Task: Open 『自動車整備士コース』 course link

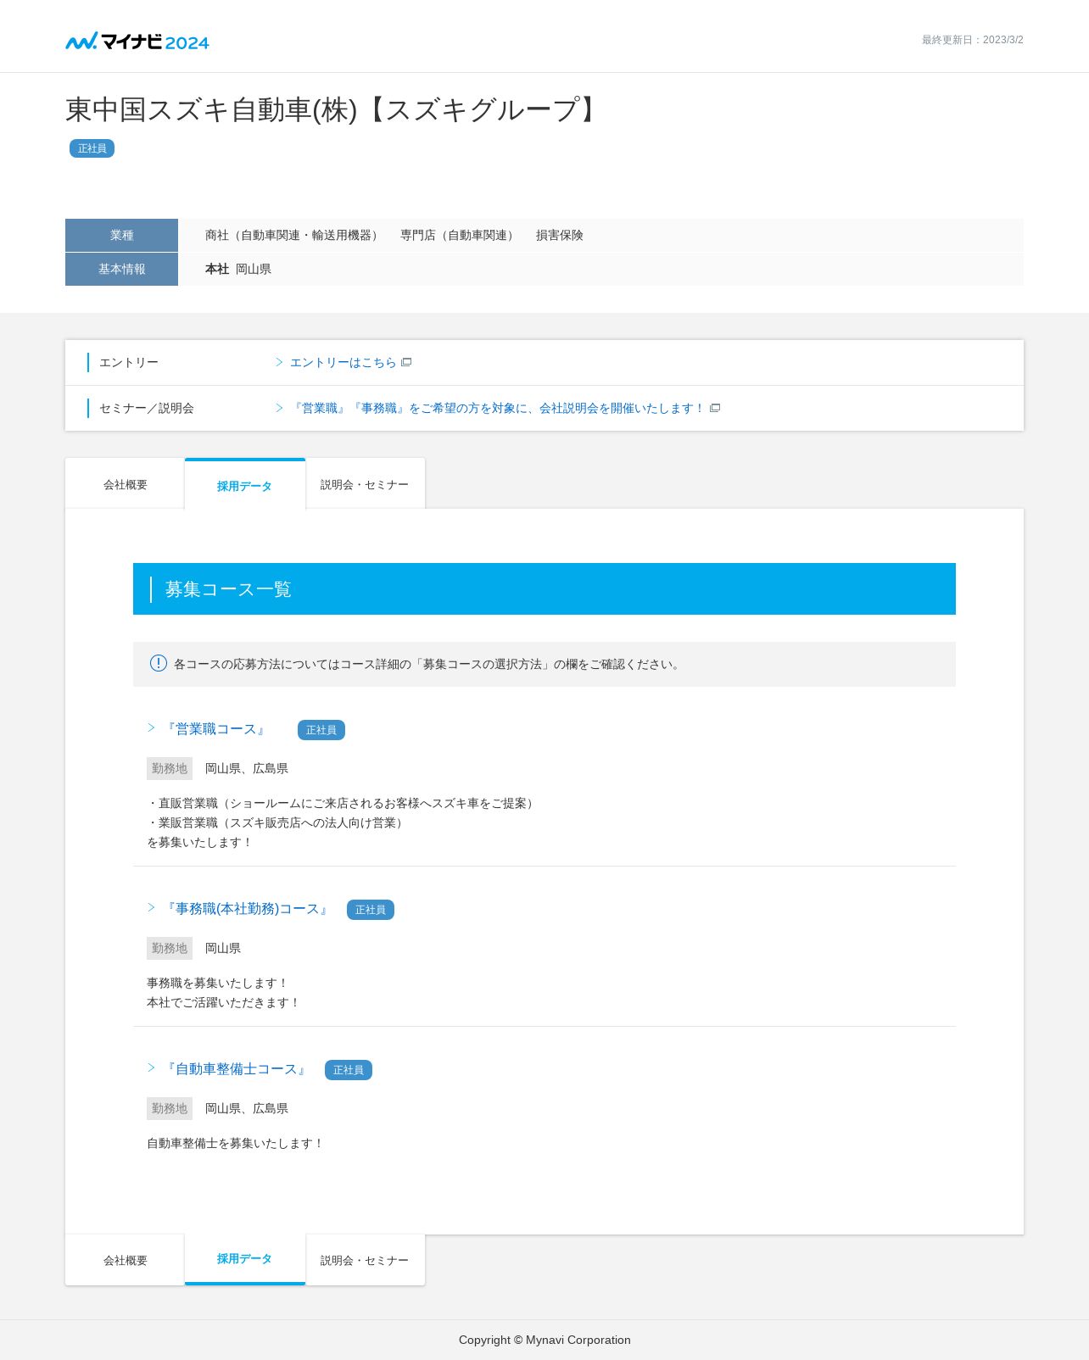Action: [x=236, y=1069]
